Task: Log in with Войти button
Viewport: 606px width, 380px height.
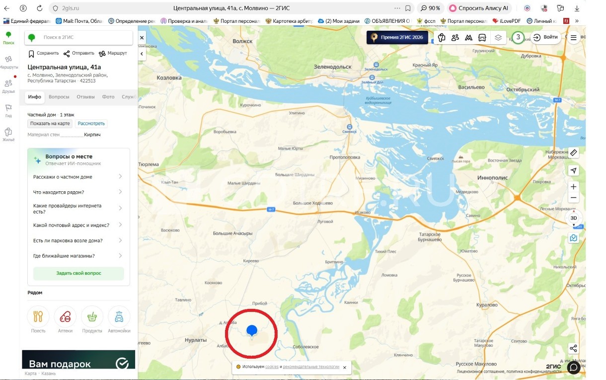Action: click(x=545, y=37)
